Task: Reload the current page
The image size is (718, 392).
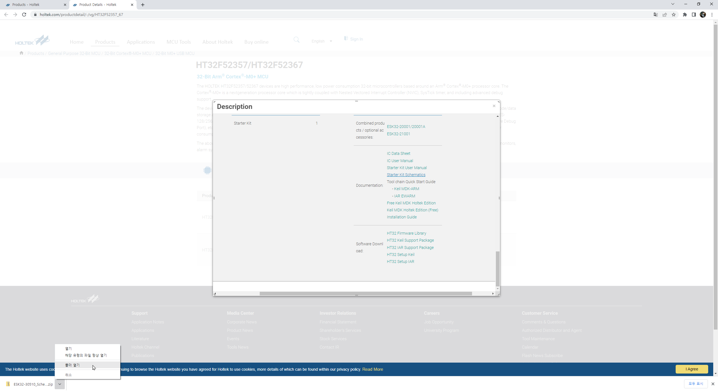Action: tap(24, 15)
